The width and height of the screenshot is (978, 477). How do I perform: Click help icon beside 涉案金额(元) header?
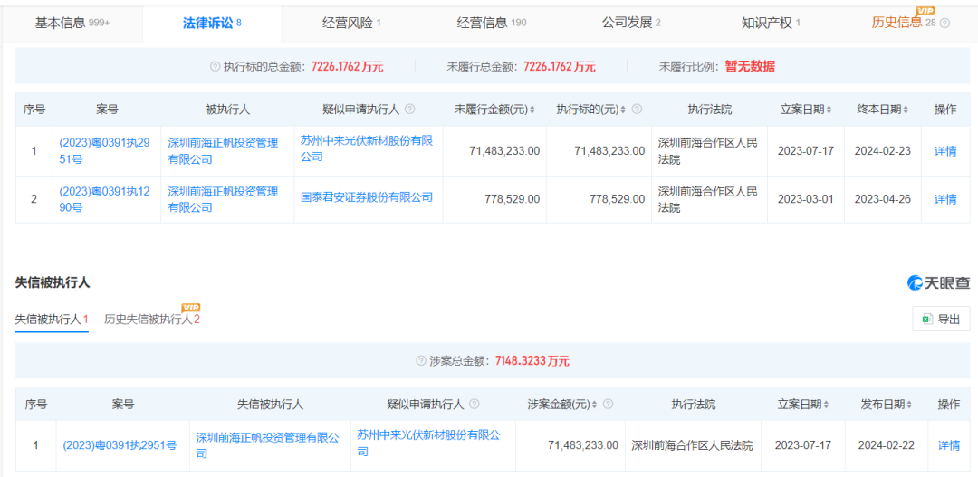click(609, 404)
